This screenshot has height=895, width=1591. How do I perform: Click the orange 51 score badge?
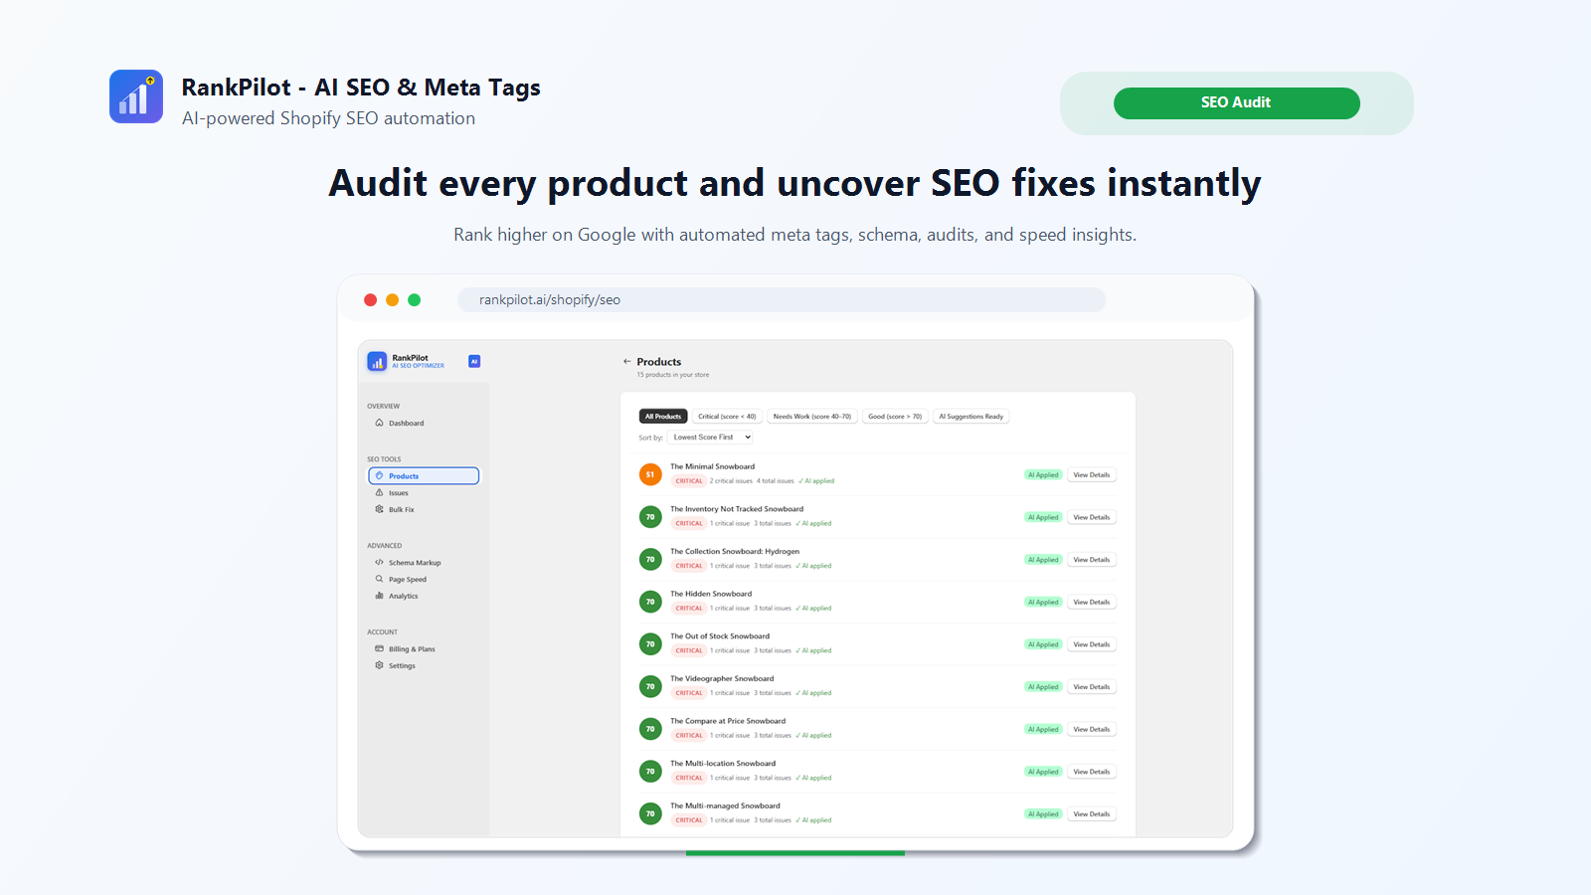(650, 474)
